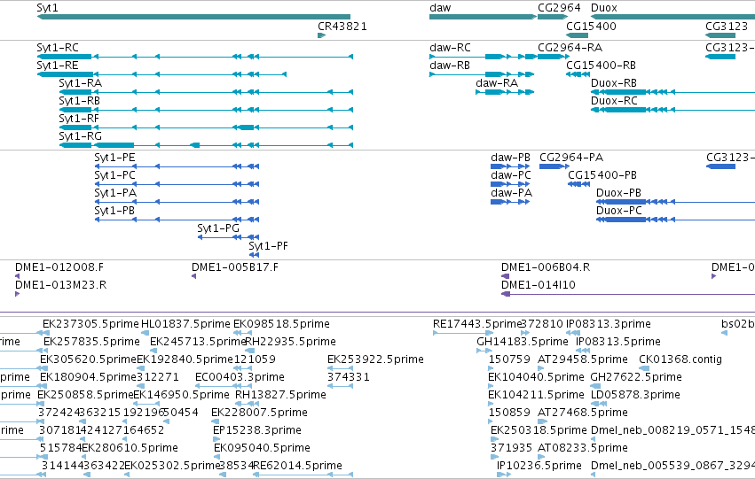Click the EK253922.5prime EST label

(x=375, y=359)
